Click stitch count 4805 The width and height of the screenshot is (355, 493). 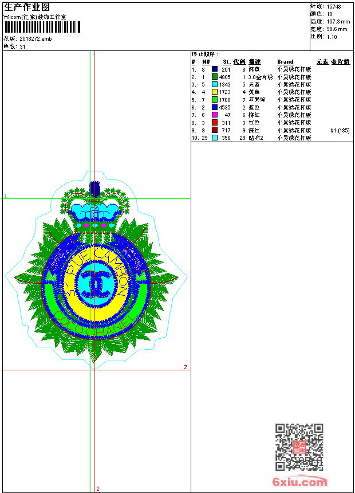coord(225,77)
